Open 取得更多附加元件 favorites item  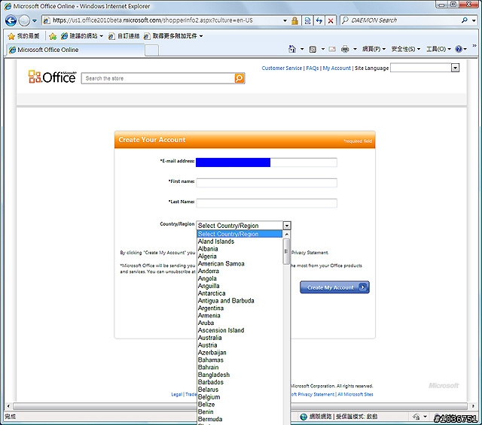173,36
